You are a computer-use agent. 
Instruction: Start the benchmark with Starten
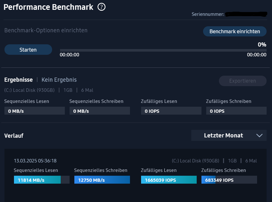coord(28,50)
